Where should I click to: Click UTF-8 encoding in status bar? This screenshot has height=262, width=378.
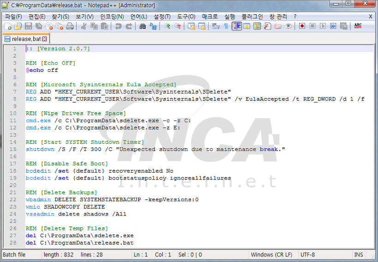[307, 255]
